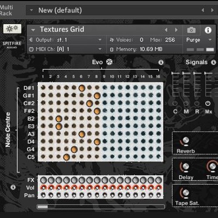Screen dimensions: 218x218
Task: Select grid peg B2 column 3
Action: coord(59,119)
